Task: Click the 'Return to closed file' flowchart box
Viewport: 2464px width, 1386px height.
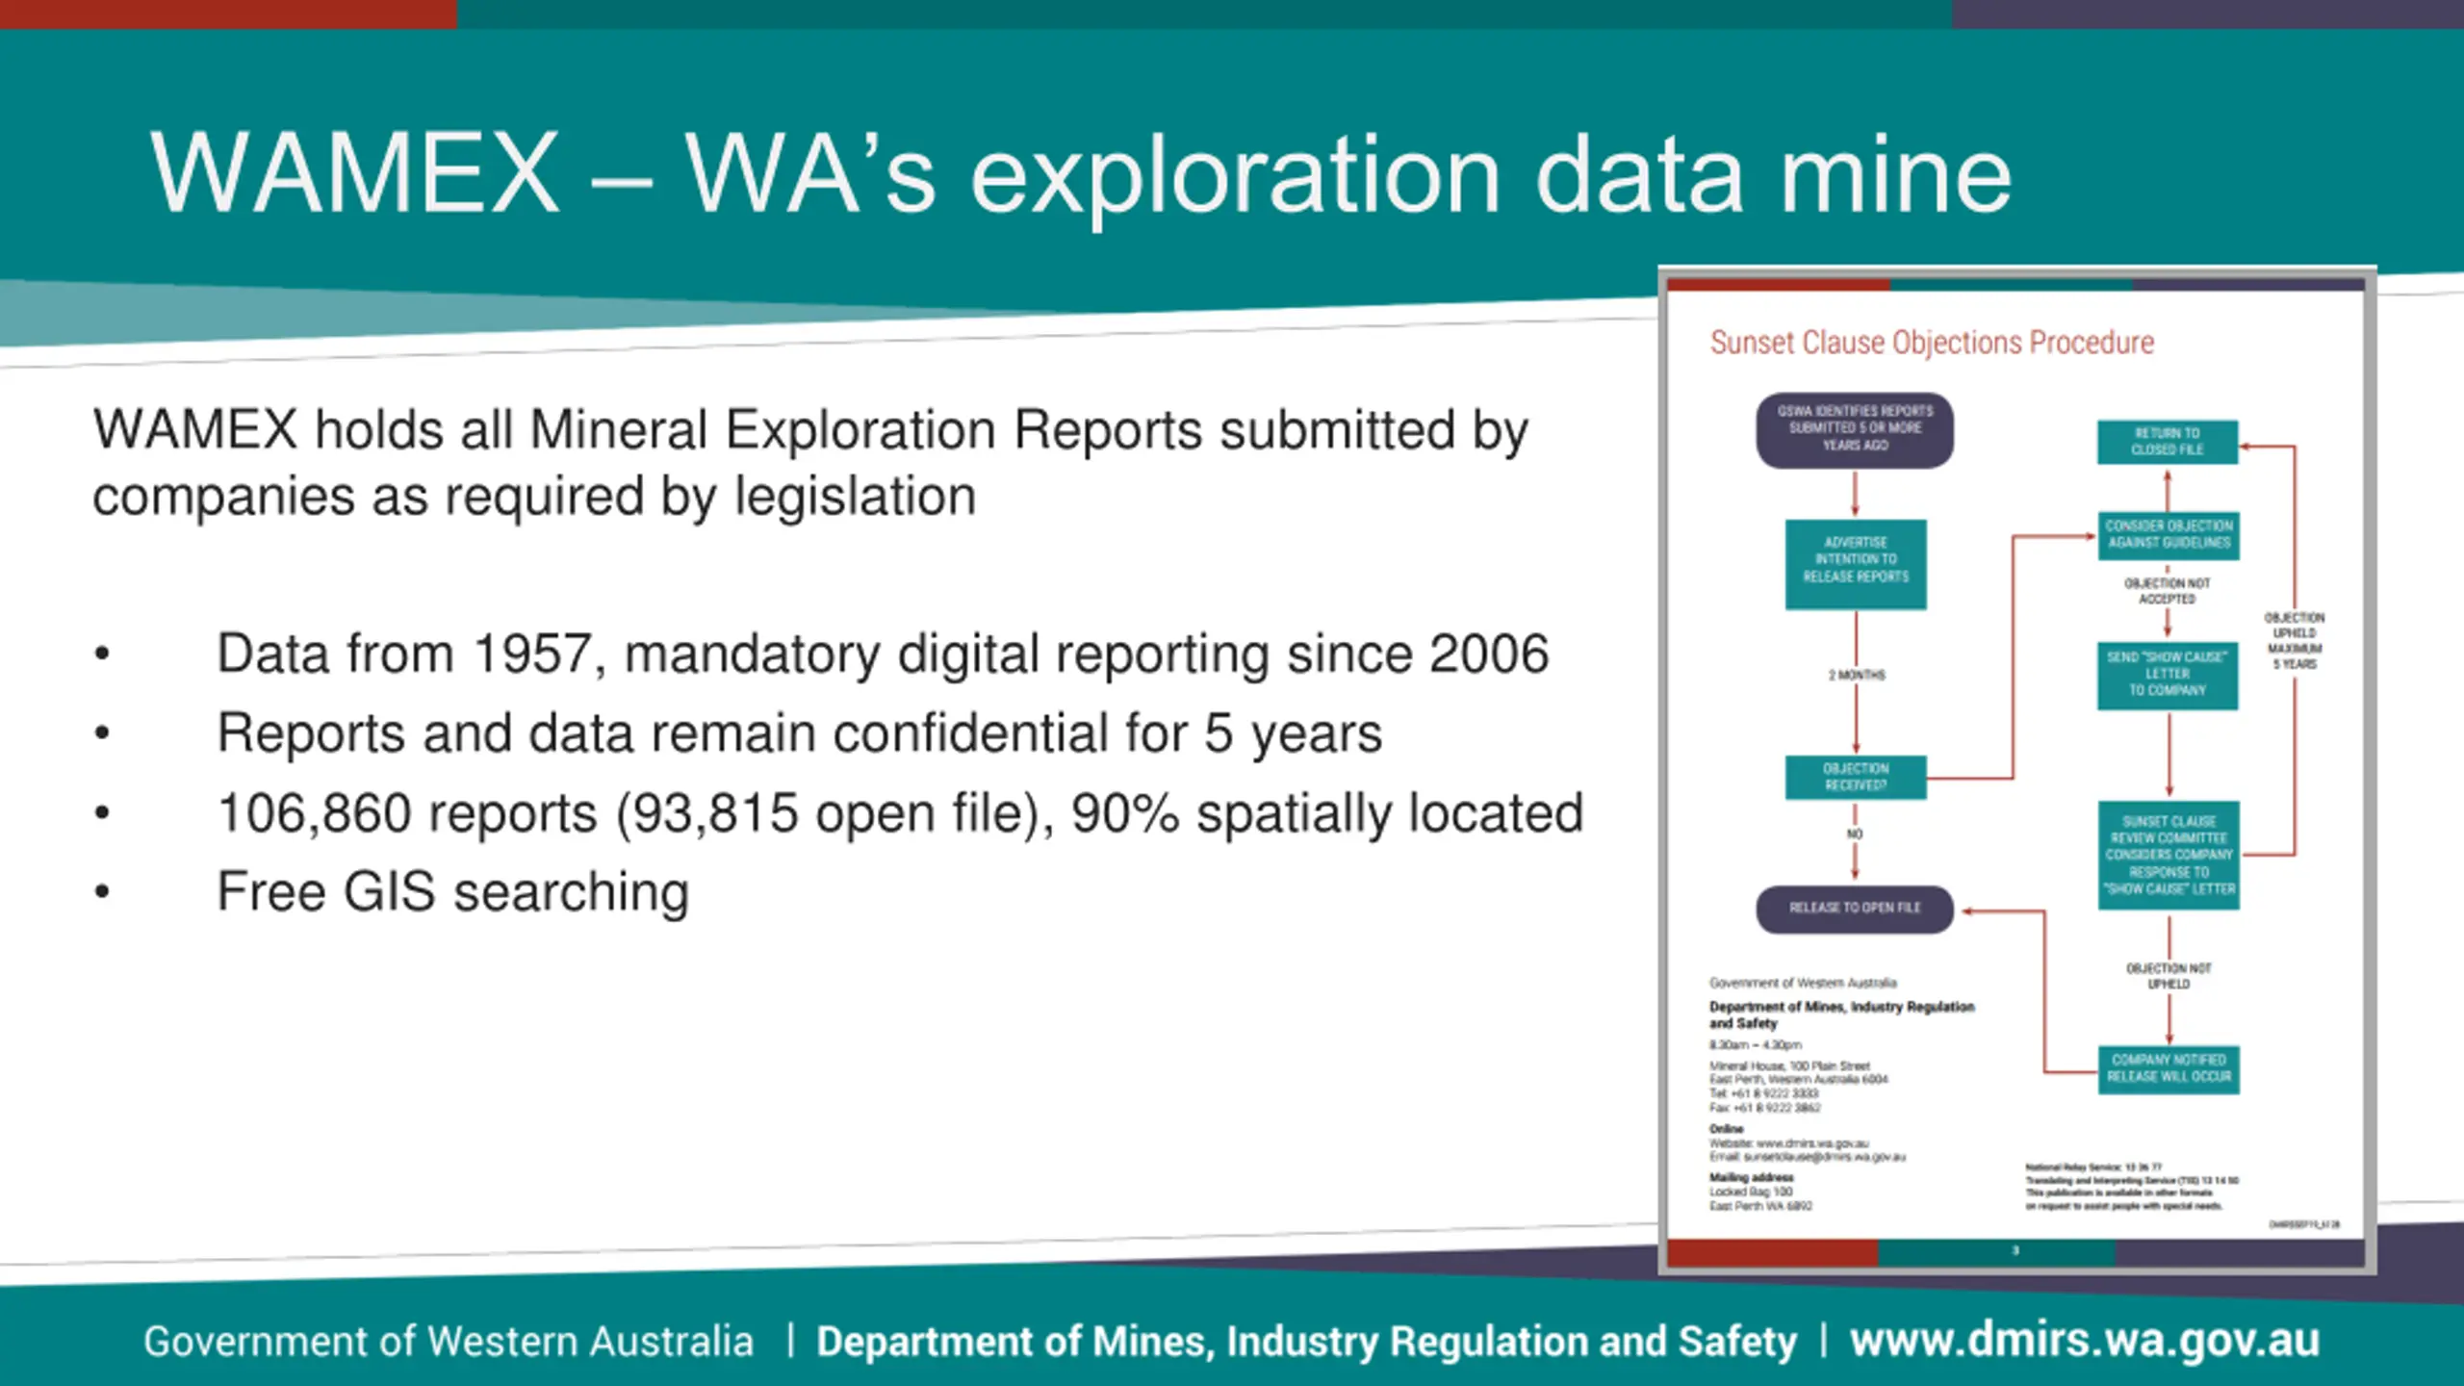Action: click(2168, 442)
